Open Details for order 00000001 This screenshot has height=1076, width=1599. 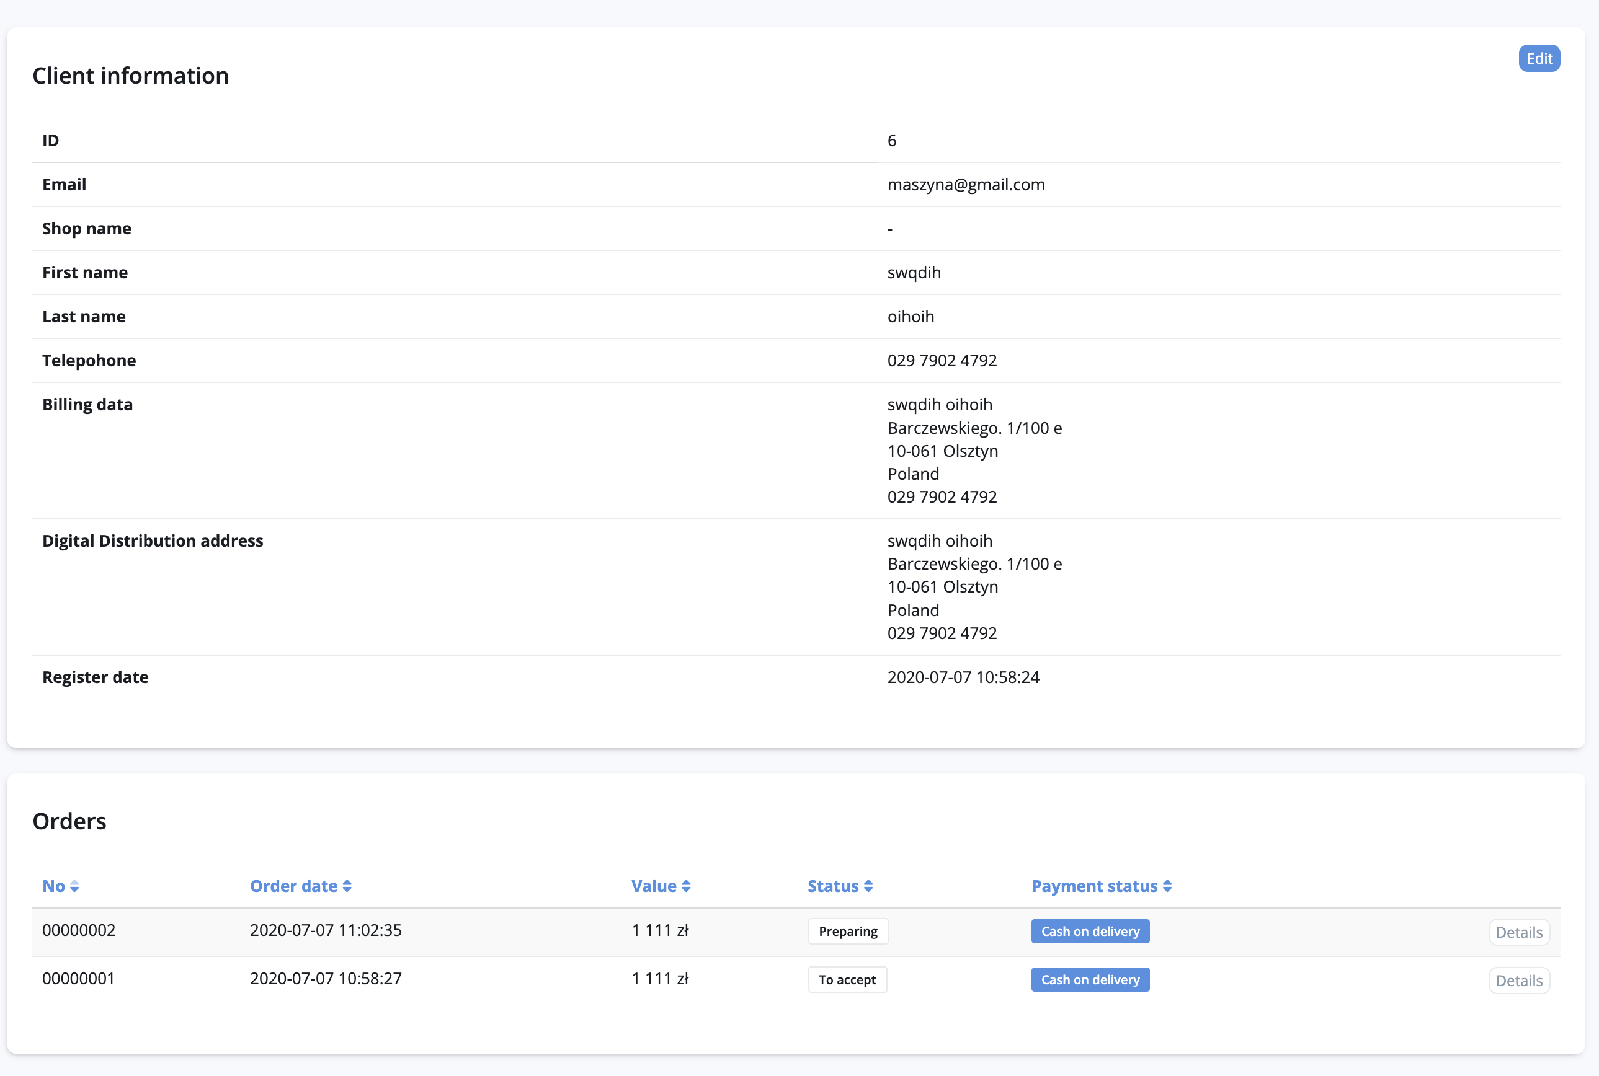click(x=1518, y=981)
